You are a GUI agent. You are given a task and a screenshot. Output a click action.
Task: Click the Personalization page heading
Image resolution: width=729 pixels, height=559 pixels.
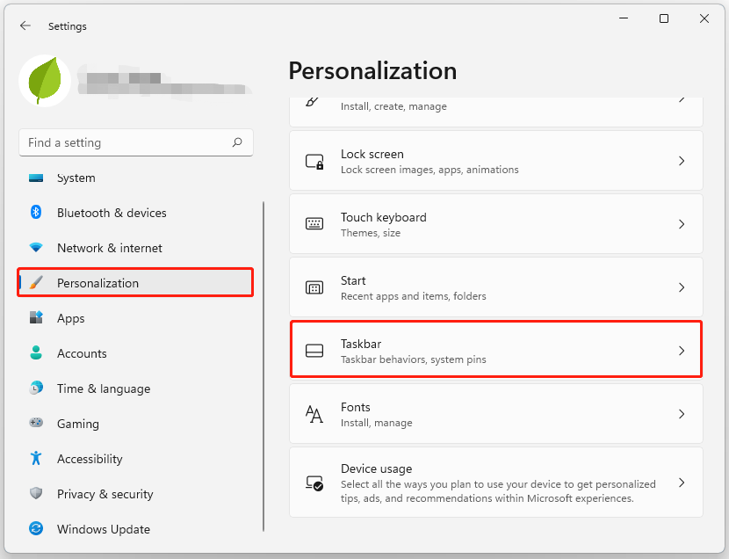coord(372,70)
